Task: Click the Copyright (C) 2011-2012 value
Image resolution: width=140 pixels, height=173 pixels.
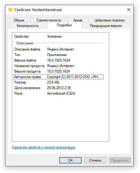Action: point(74,77)
